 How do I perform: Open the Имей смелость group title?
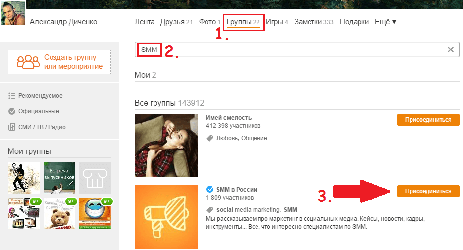click(229, 118)
